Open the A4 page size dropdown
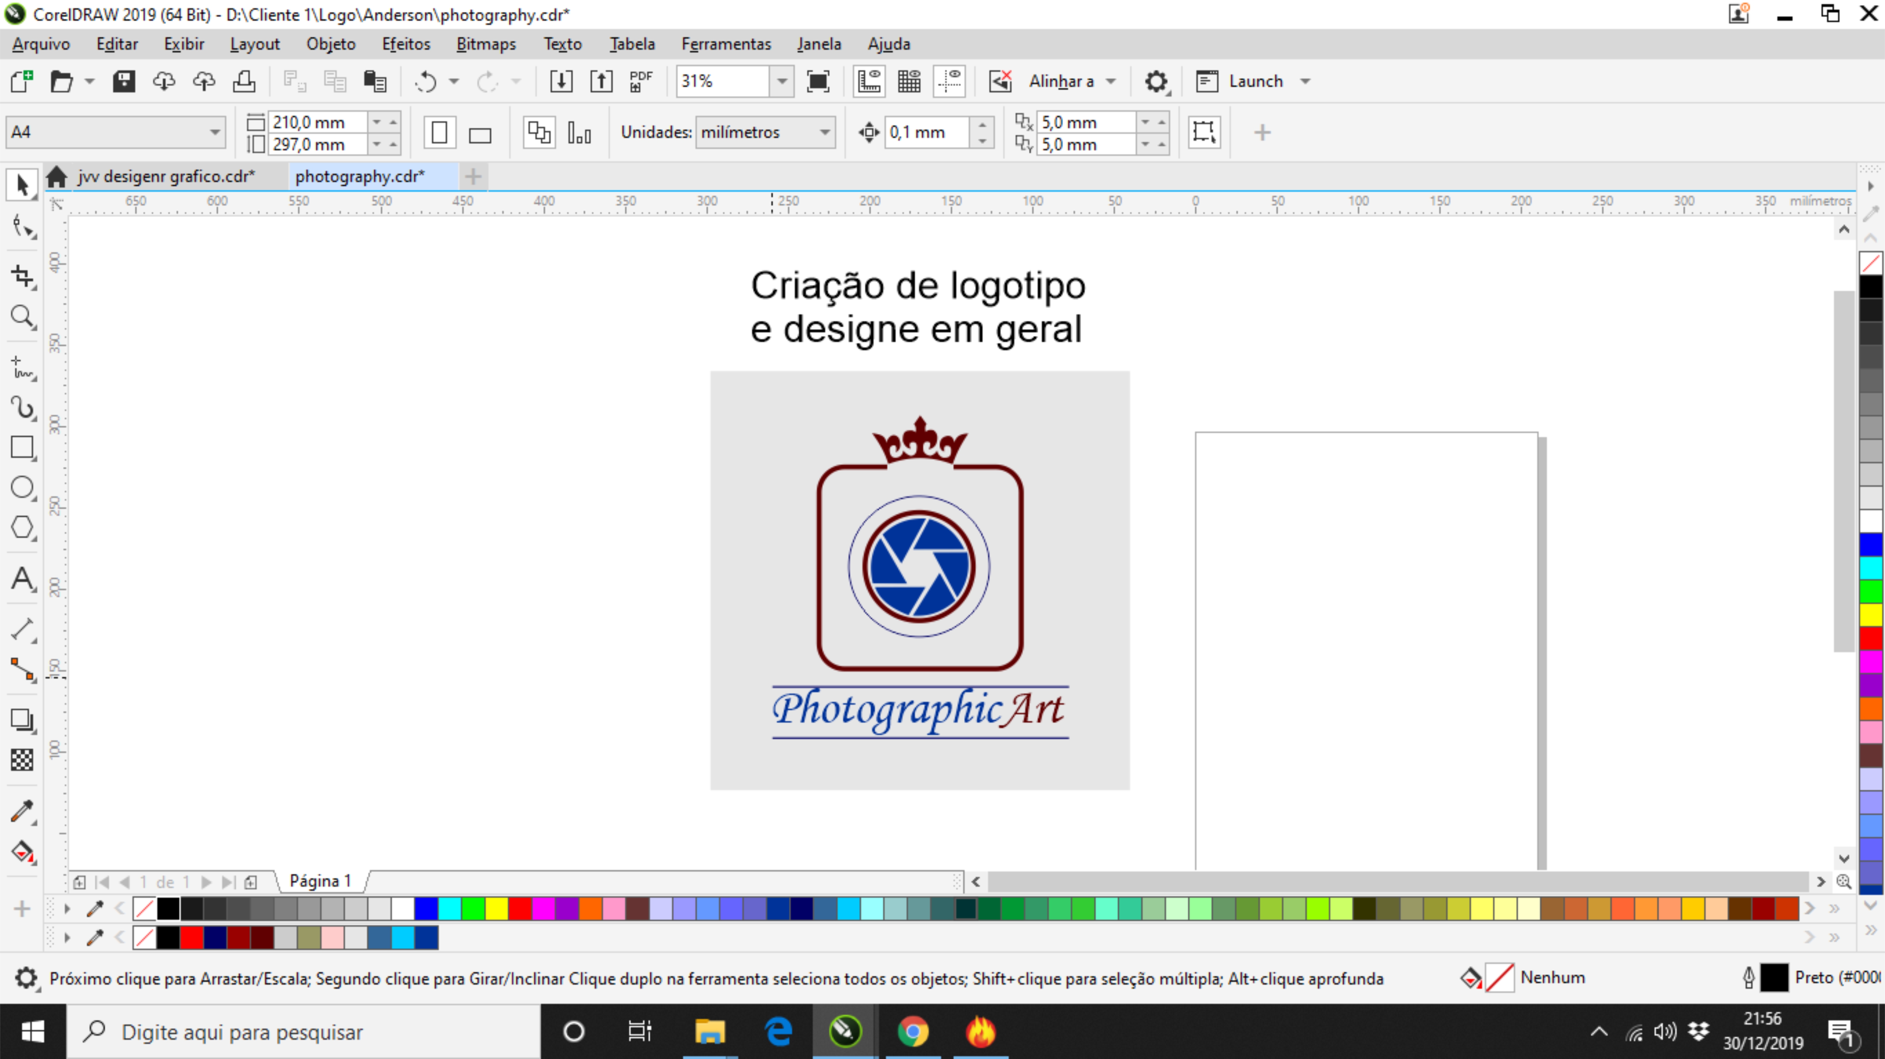Screen dimensions: 1885x1059 214,132
